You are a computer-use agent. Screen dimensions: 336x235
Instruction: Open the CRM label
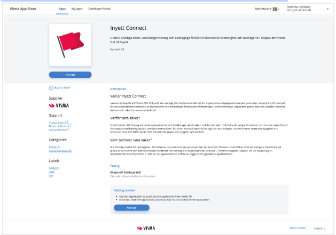[52, 172]
